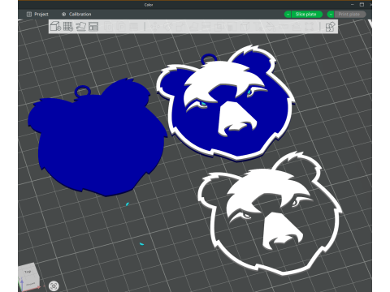
Task: Click the Top face of the view cube
Action: 28,272
